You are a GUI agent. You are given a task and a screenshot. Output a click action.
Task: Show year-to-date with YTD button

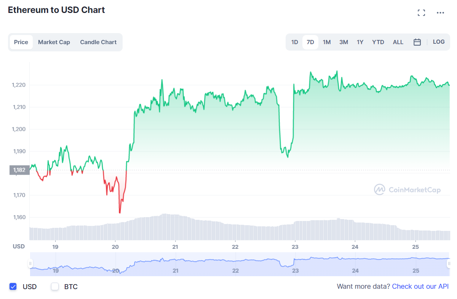tap(378, 42)
